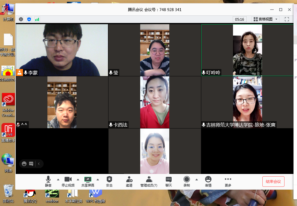Open the 邀请 invite panel
This screenshot has height=206, width=297.
click(129, 182)
